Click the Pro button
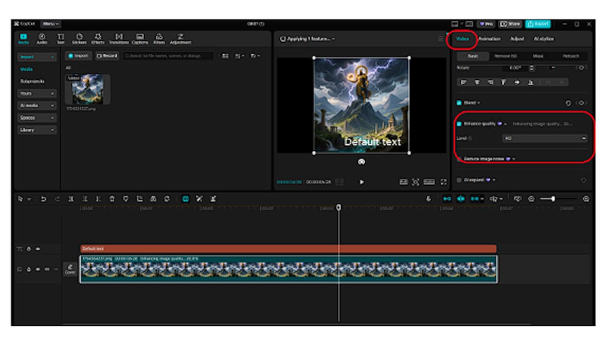The height and width of the screenshot is (342, 608). 486,24
